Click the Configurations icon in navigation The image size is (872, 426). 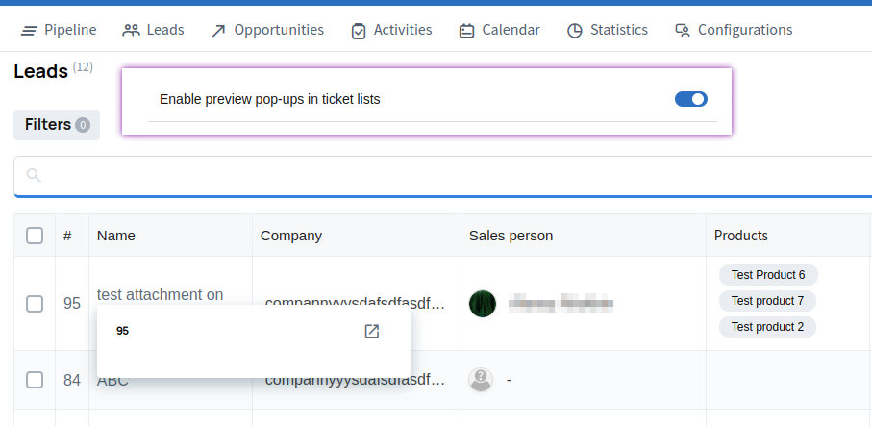coord(683,31)
